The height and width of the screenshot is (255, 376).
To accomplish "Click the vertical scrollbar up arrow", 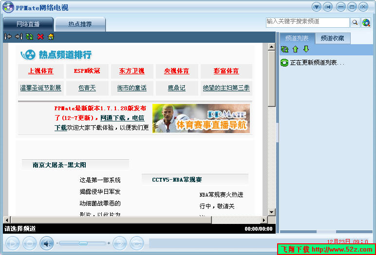I will (x=271, y=47).
